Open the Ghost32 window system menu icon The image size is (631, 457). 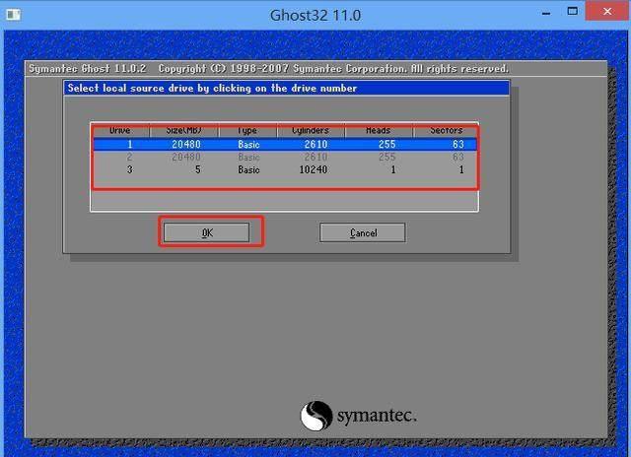pyautogui.click(x=13, y=15)
